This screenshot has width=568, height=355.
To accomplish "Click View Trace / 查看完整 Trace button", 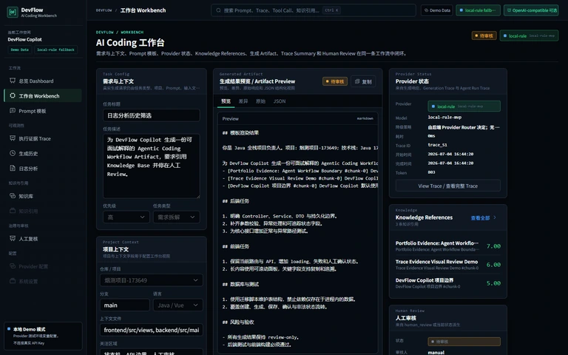I will [447, 186].
